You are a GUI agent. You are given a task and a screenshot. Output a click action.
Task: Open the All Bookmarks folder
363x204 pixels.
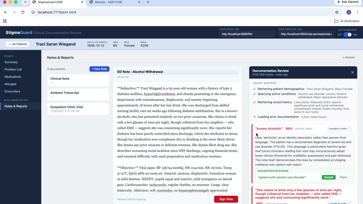click(x=347, y=21)
